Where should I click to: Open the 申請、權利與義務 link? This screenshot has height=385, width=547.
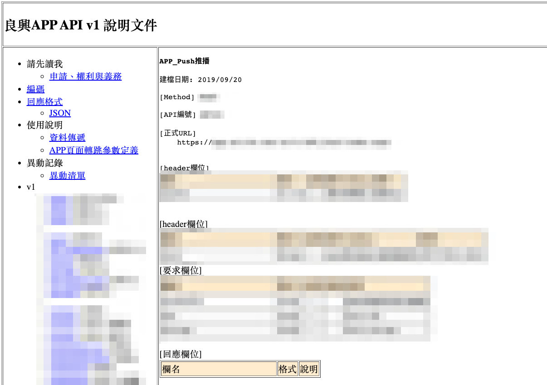[85, 77]
